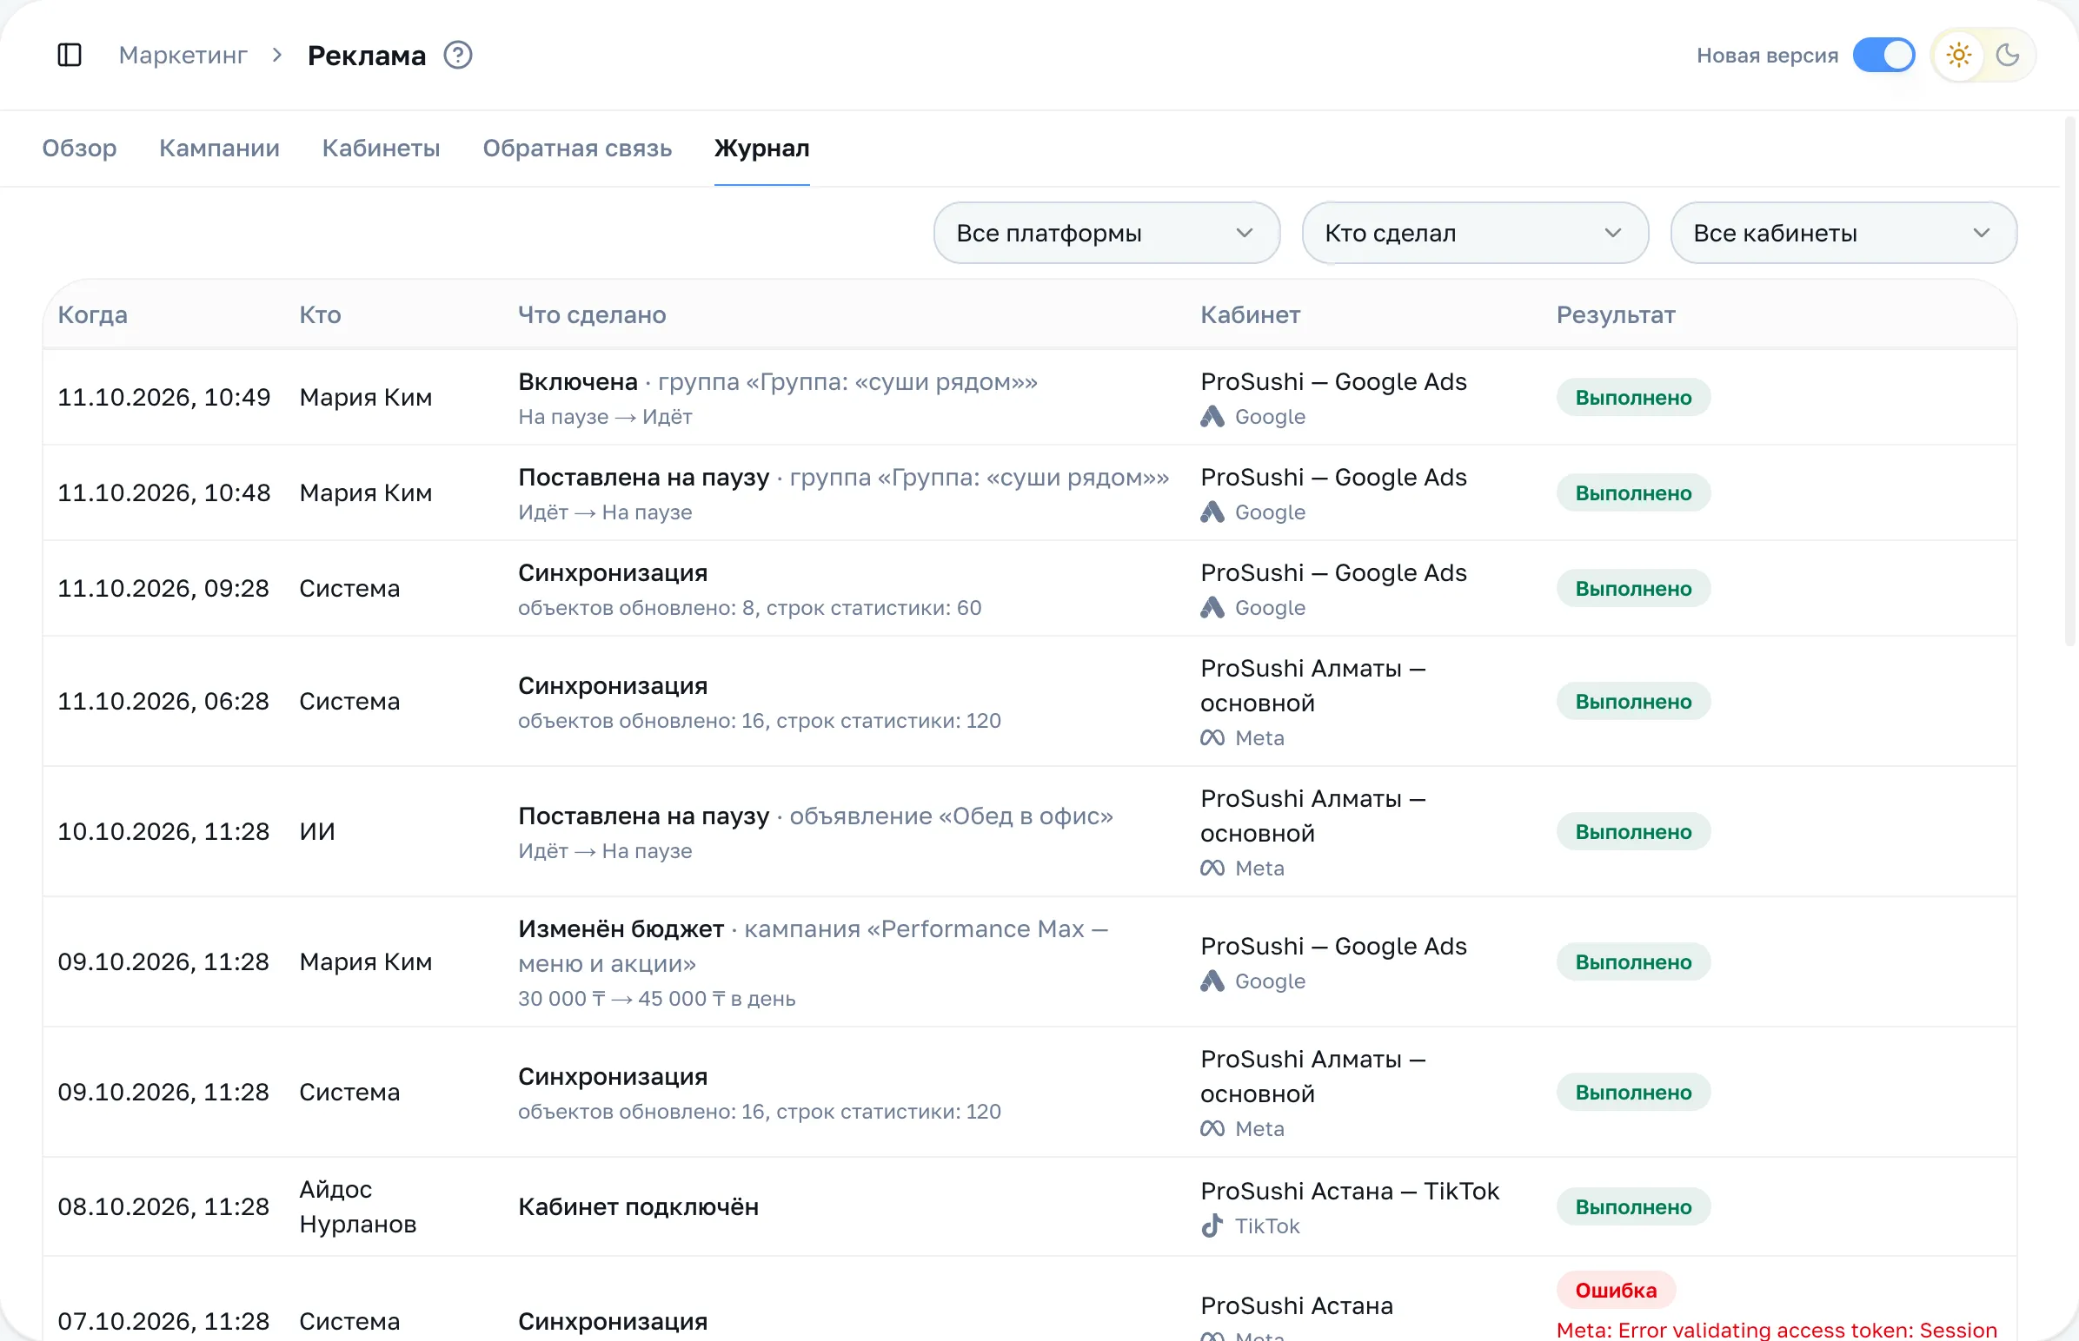Image resolution: width=2079 pixels, height=1341 pixels.
Task: Click the Выполнено badge for Кабинет подключён
Action: (x=1633, y=1207)
